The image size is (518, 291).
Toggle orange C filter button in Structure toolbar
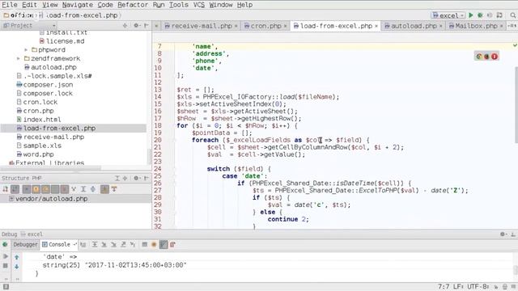pos(45,189)
